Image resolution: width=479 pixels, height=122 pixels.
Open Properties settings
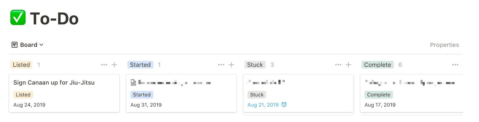444,45
